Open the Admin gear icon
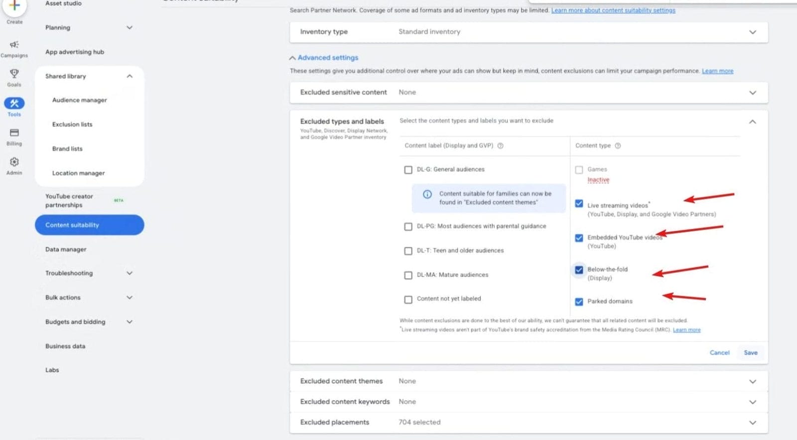Screen dimensions: 797x440 [x=14, y=162]
